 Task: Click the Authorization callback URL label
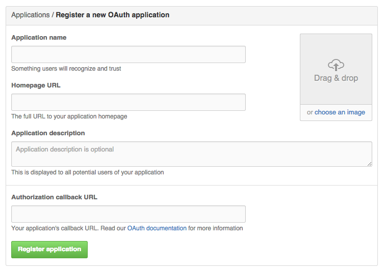click(x=55, y=197)
